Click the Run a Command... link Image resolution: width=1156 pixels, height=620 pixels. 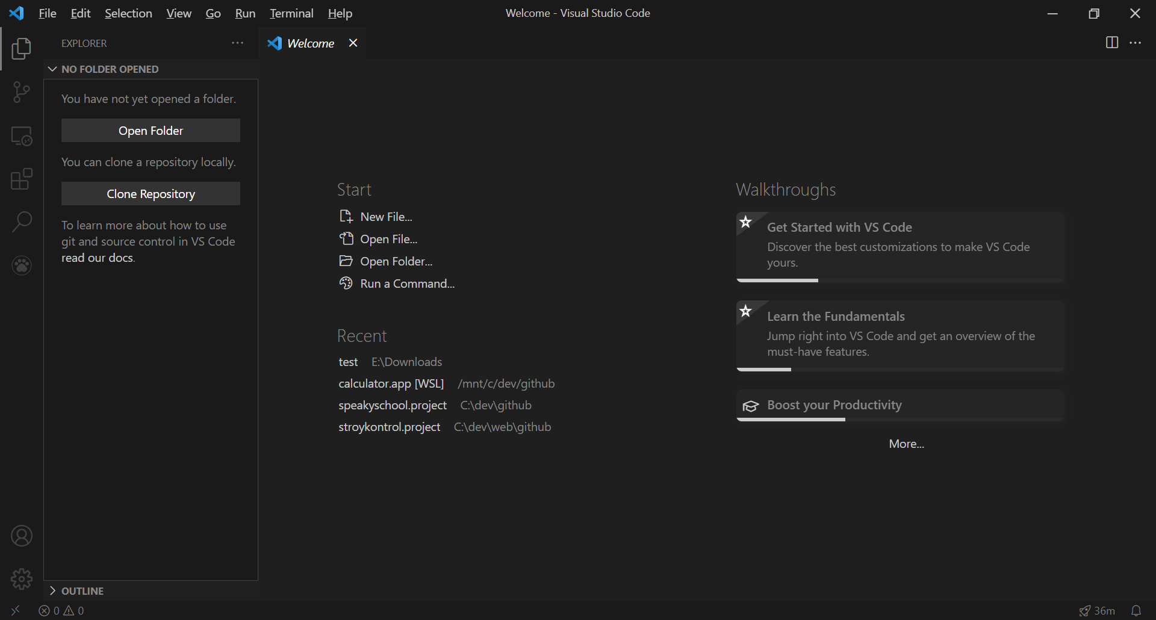click(x=408, y=284)
